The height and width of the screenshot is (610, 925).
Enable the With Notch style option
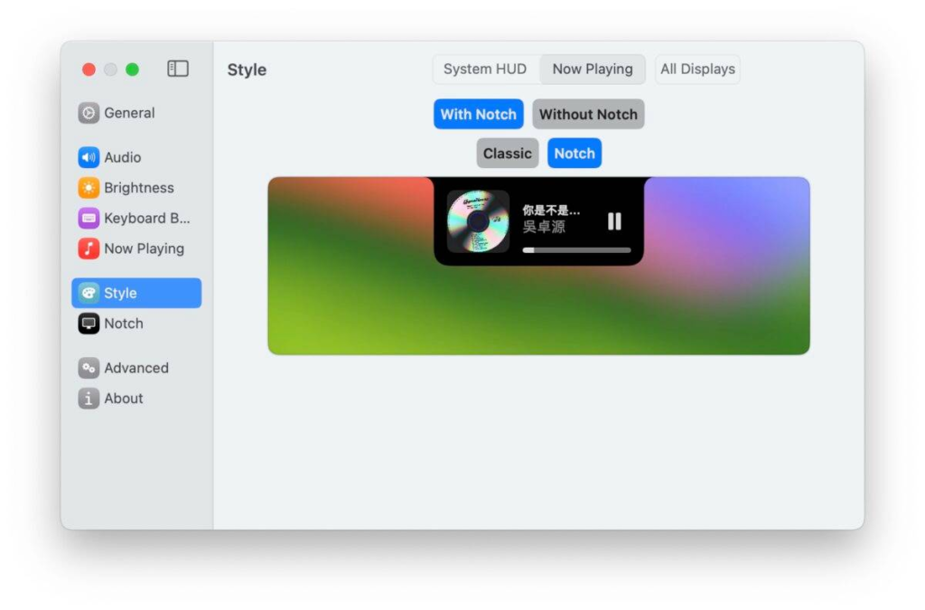tap(478, 114)
